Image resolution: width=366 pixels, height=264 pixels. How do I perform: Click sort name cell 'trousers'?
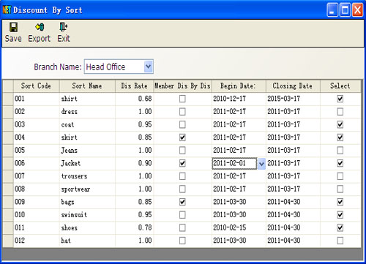click(87, 176)
